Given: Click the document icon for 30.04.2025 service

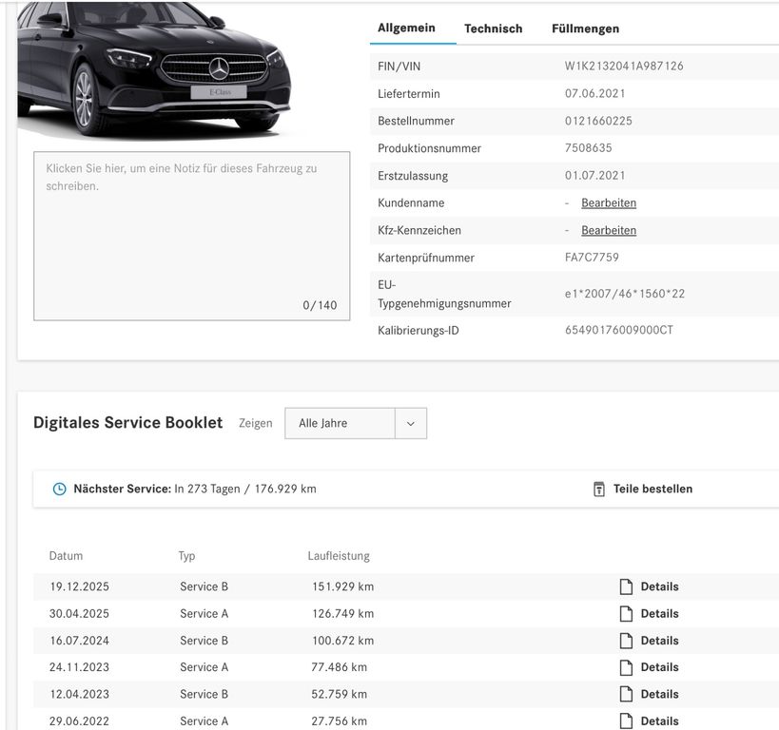Looking at the screenshot, I should pos(626,613).
